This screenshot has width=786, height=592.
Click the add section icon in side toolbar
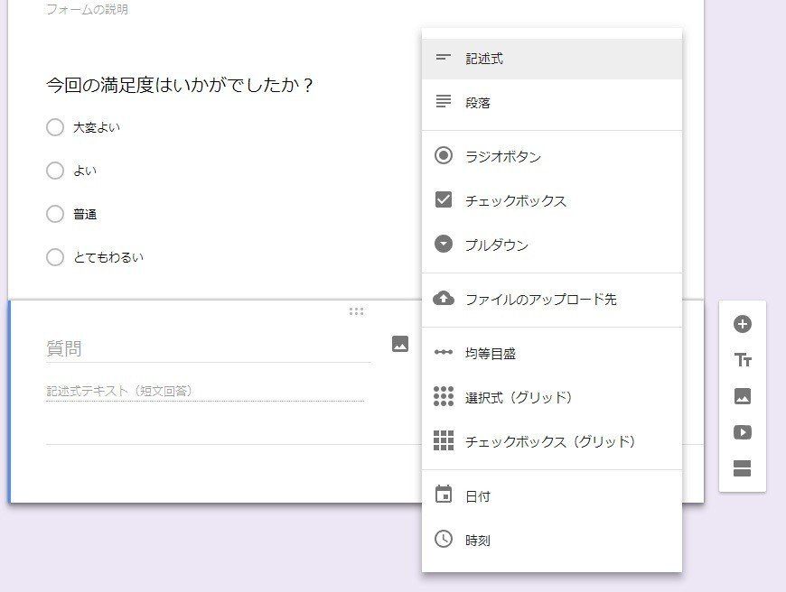(742, 468)
